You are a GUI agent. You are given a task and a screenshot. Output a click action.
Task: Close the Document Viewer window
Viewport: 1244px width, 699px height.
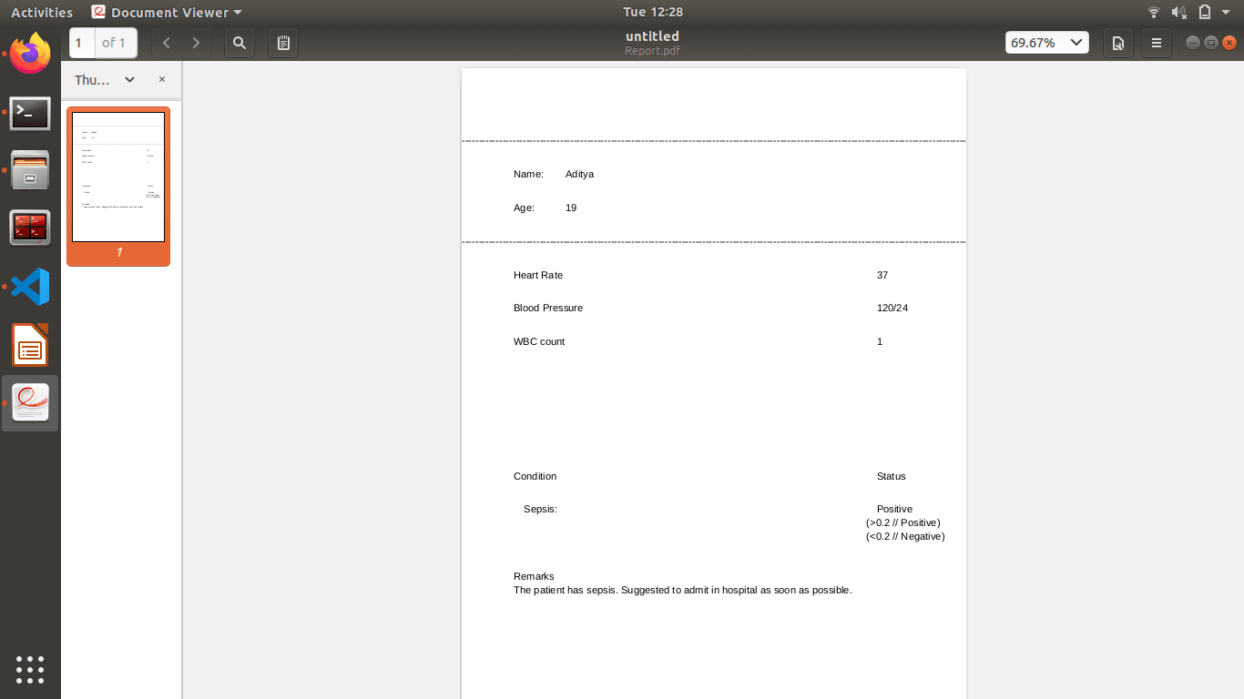[x=1229, y=43]
